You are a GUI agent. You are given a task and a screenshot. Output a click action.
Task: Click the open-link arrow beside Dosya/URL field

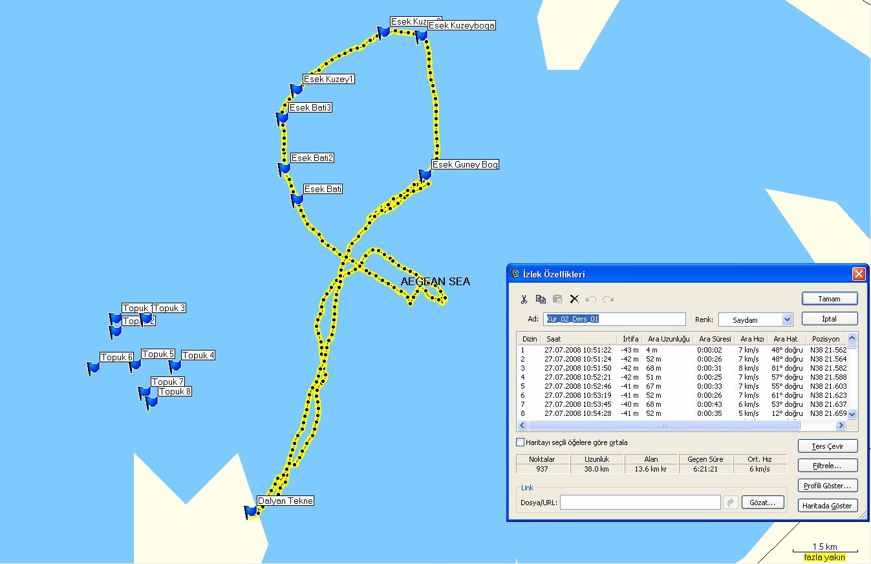click(x=731, y=503)
